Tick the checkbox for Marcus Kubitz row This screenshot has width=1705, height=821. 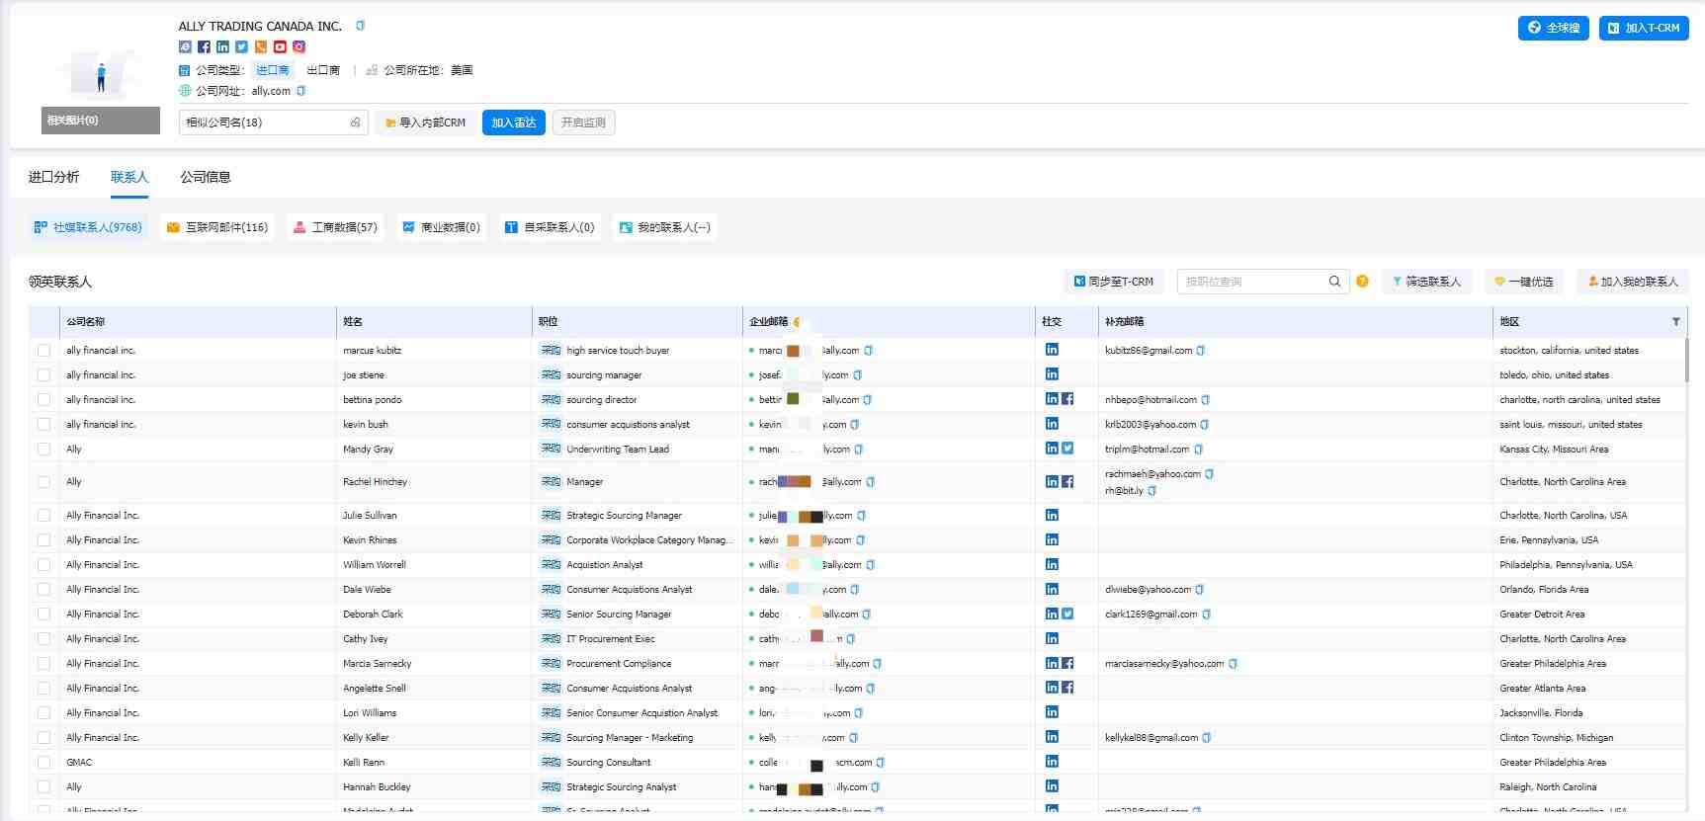(x=43, y=351)
